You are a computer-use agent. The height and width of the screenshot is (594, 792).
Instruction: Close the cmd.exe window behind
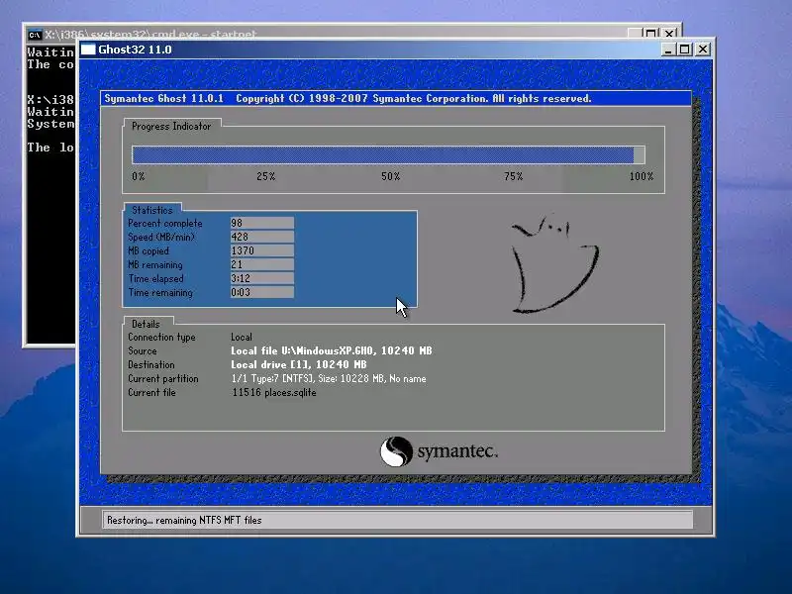click(669, 34)
